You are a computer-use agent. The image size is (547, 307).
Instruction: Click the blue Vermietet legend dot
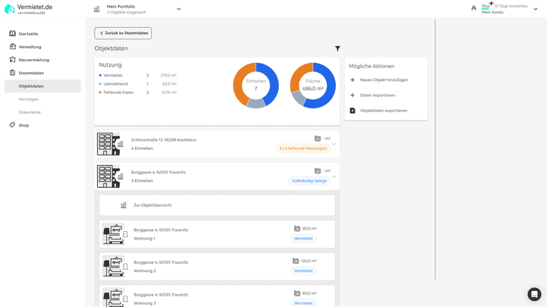coord(100,75)
